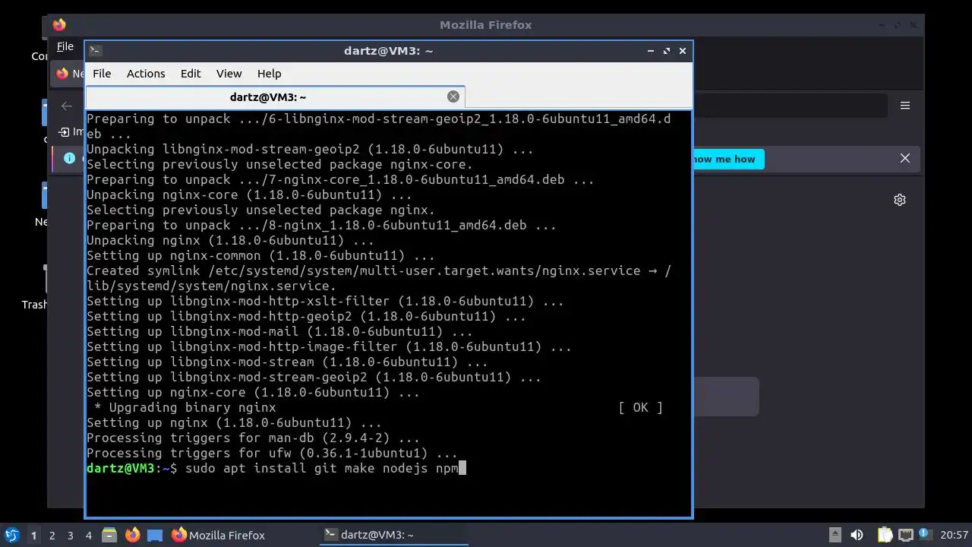
Task: Click the 'Show me how' button in Firefox
Action: tap(727, 159)
